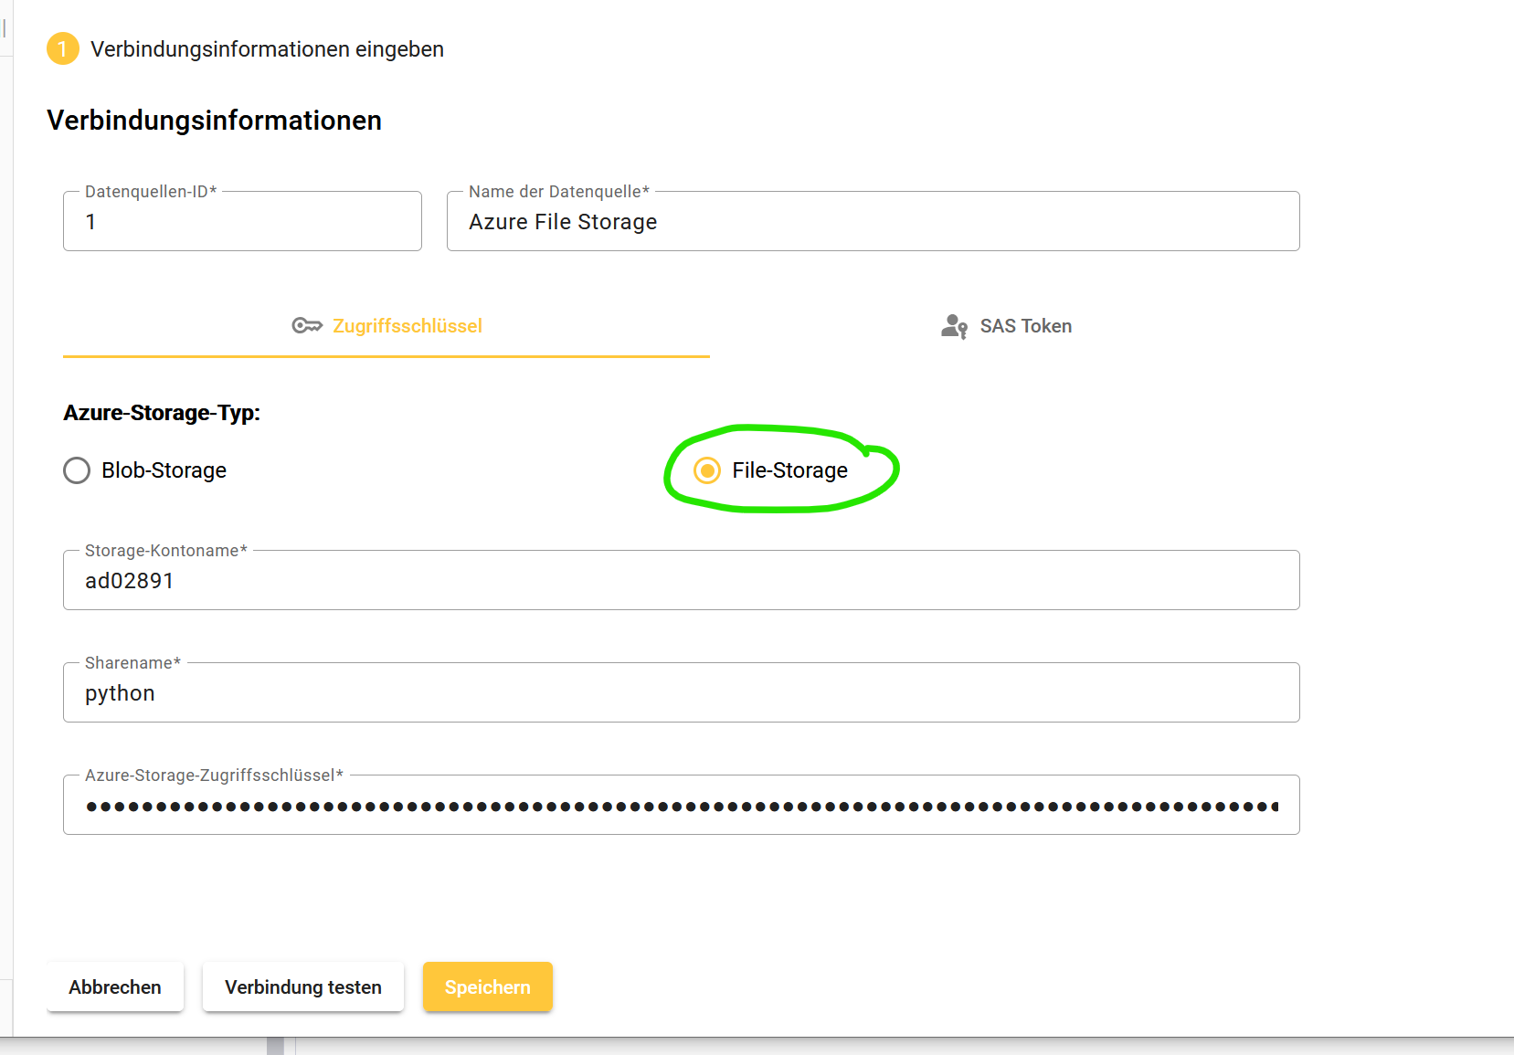The image size is (1514, 1055).
Task: Click the File-Storage option label text
Action: 789,470
